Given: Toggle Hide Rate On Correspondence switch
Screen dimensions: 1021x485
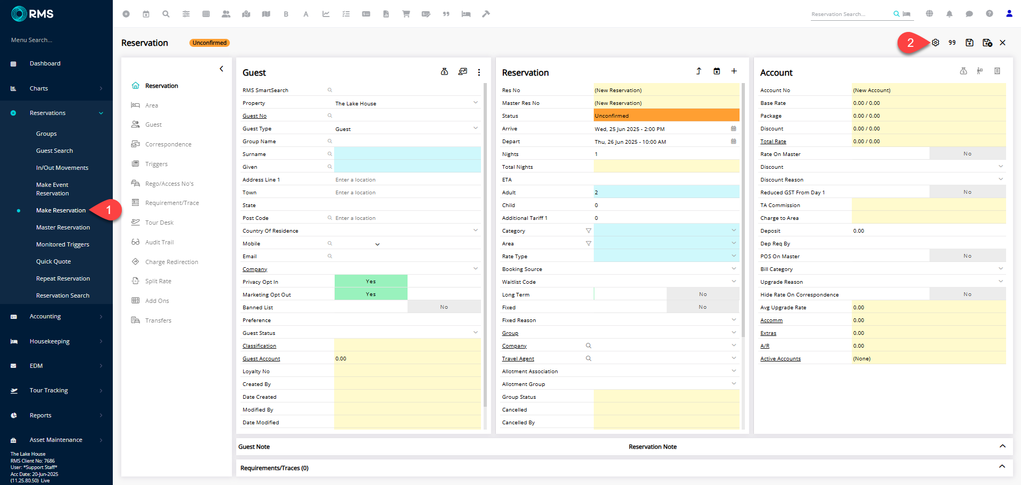Looking at the screenshot, I should pyautogui.click(x=967, y=294).
